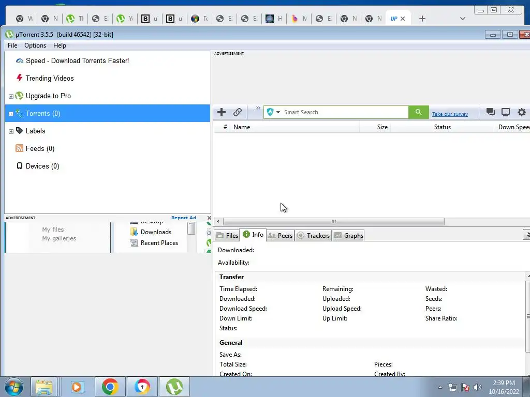Switch to the Trackers tab

[x=313, y=236]
